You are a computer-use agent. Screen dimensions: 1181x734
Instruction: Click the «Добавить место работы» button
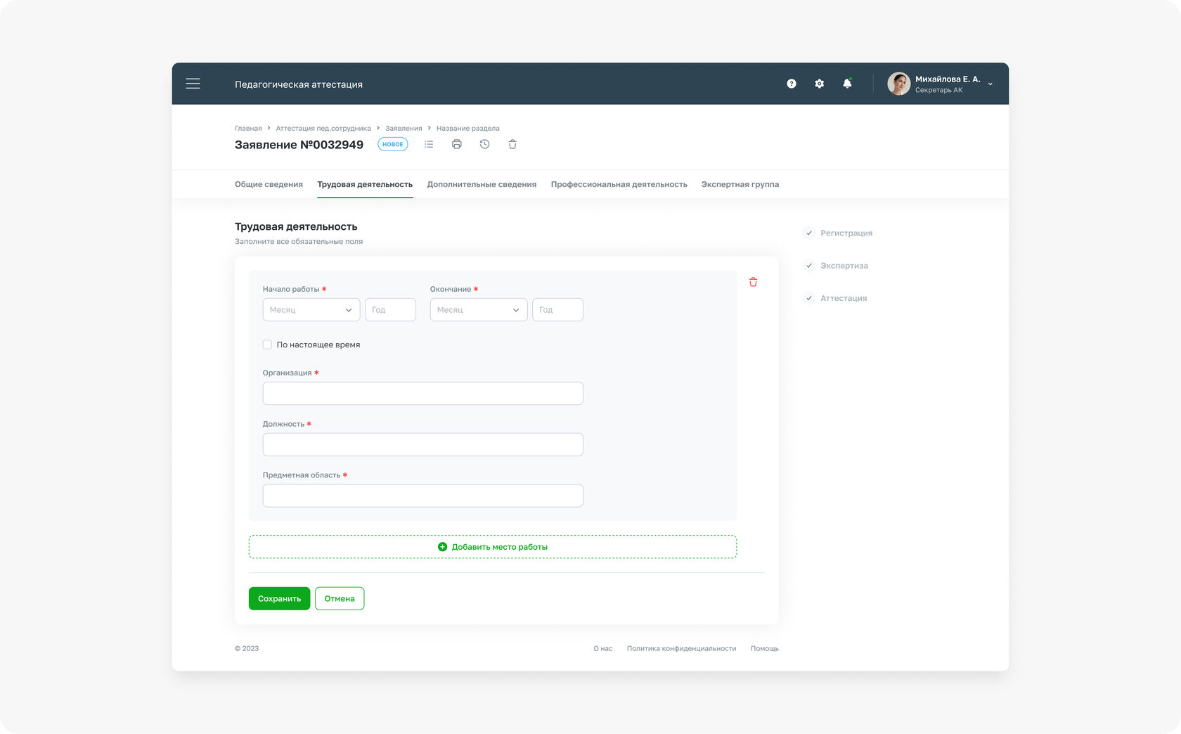point(493,547)
